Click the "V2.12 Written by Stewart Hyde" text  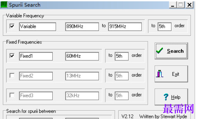tap(154, 116)
